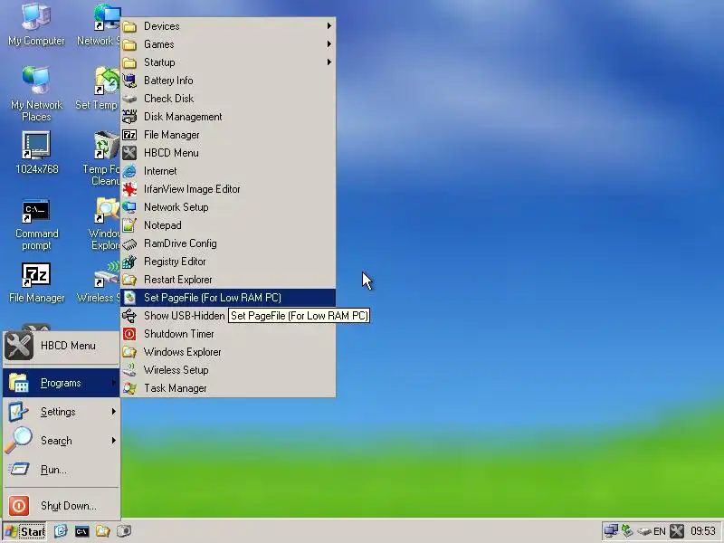
Task: Click the network monitors icon in system tray
Action: tap(611, 531)
